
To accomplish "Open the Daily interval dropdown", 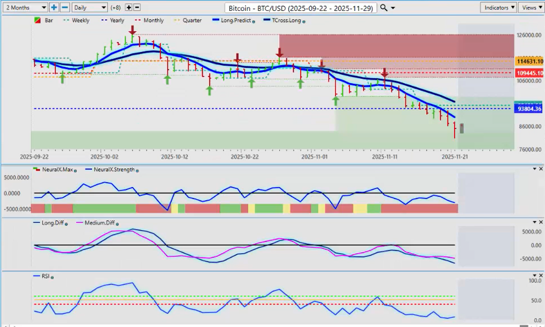I will 89,8.
